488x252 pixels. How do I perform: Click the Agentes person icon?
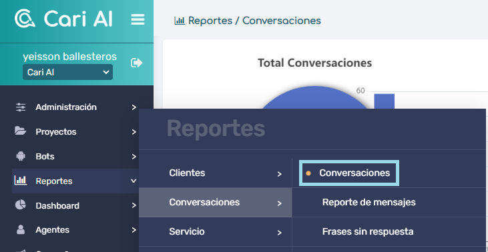(21, 229)
